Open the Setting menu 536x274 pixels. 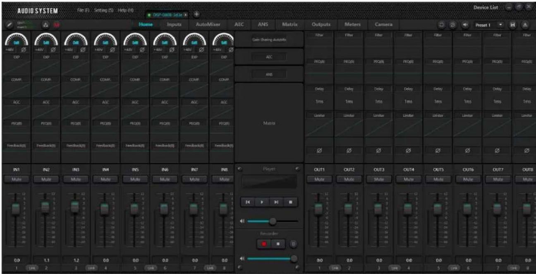(x=103, y=9)
